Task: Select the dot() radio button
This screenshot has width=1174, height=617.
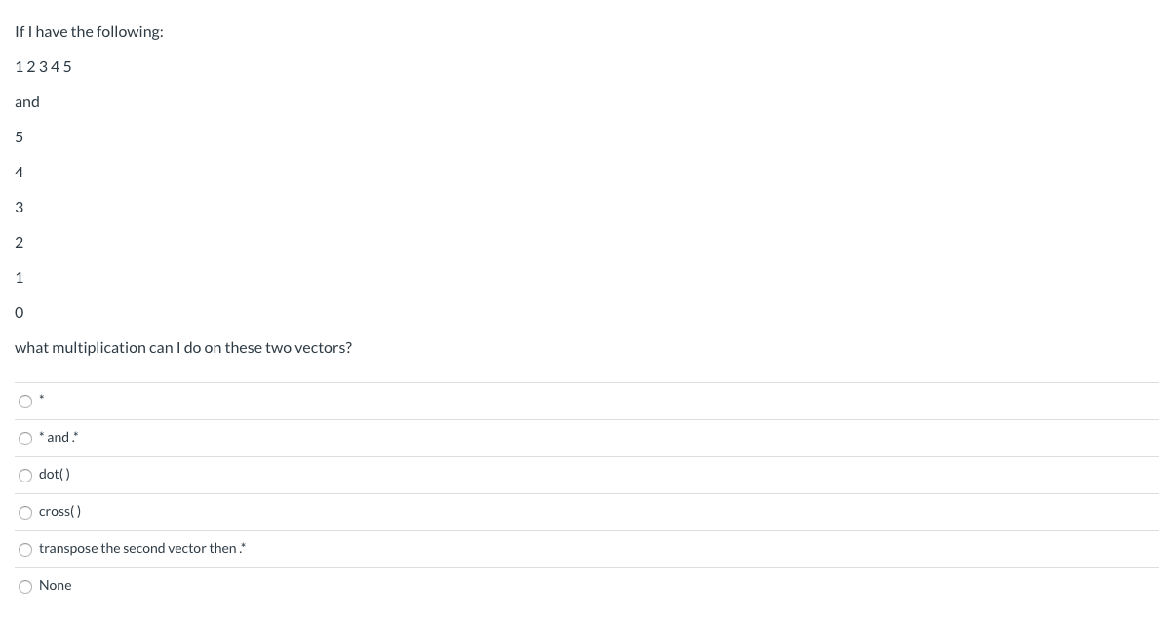Action: coord(25,476)
